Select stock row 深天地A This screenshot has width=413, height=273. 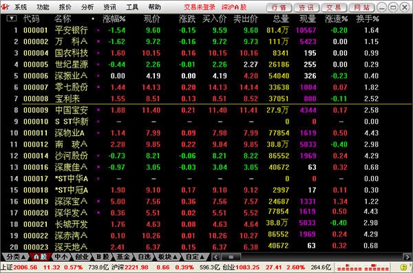pos(206,247)
